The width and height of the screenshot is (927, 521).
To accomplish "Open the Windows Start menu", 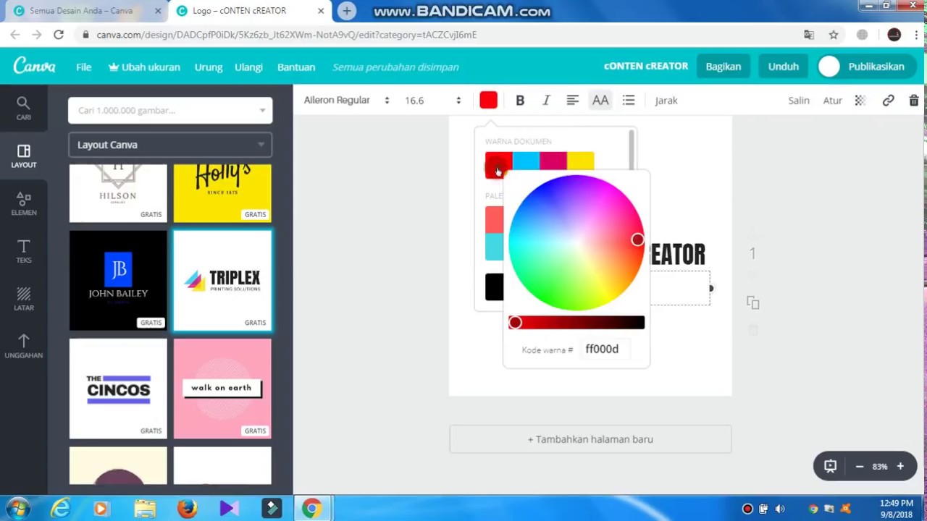I will coord(18,509).
